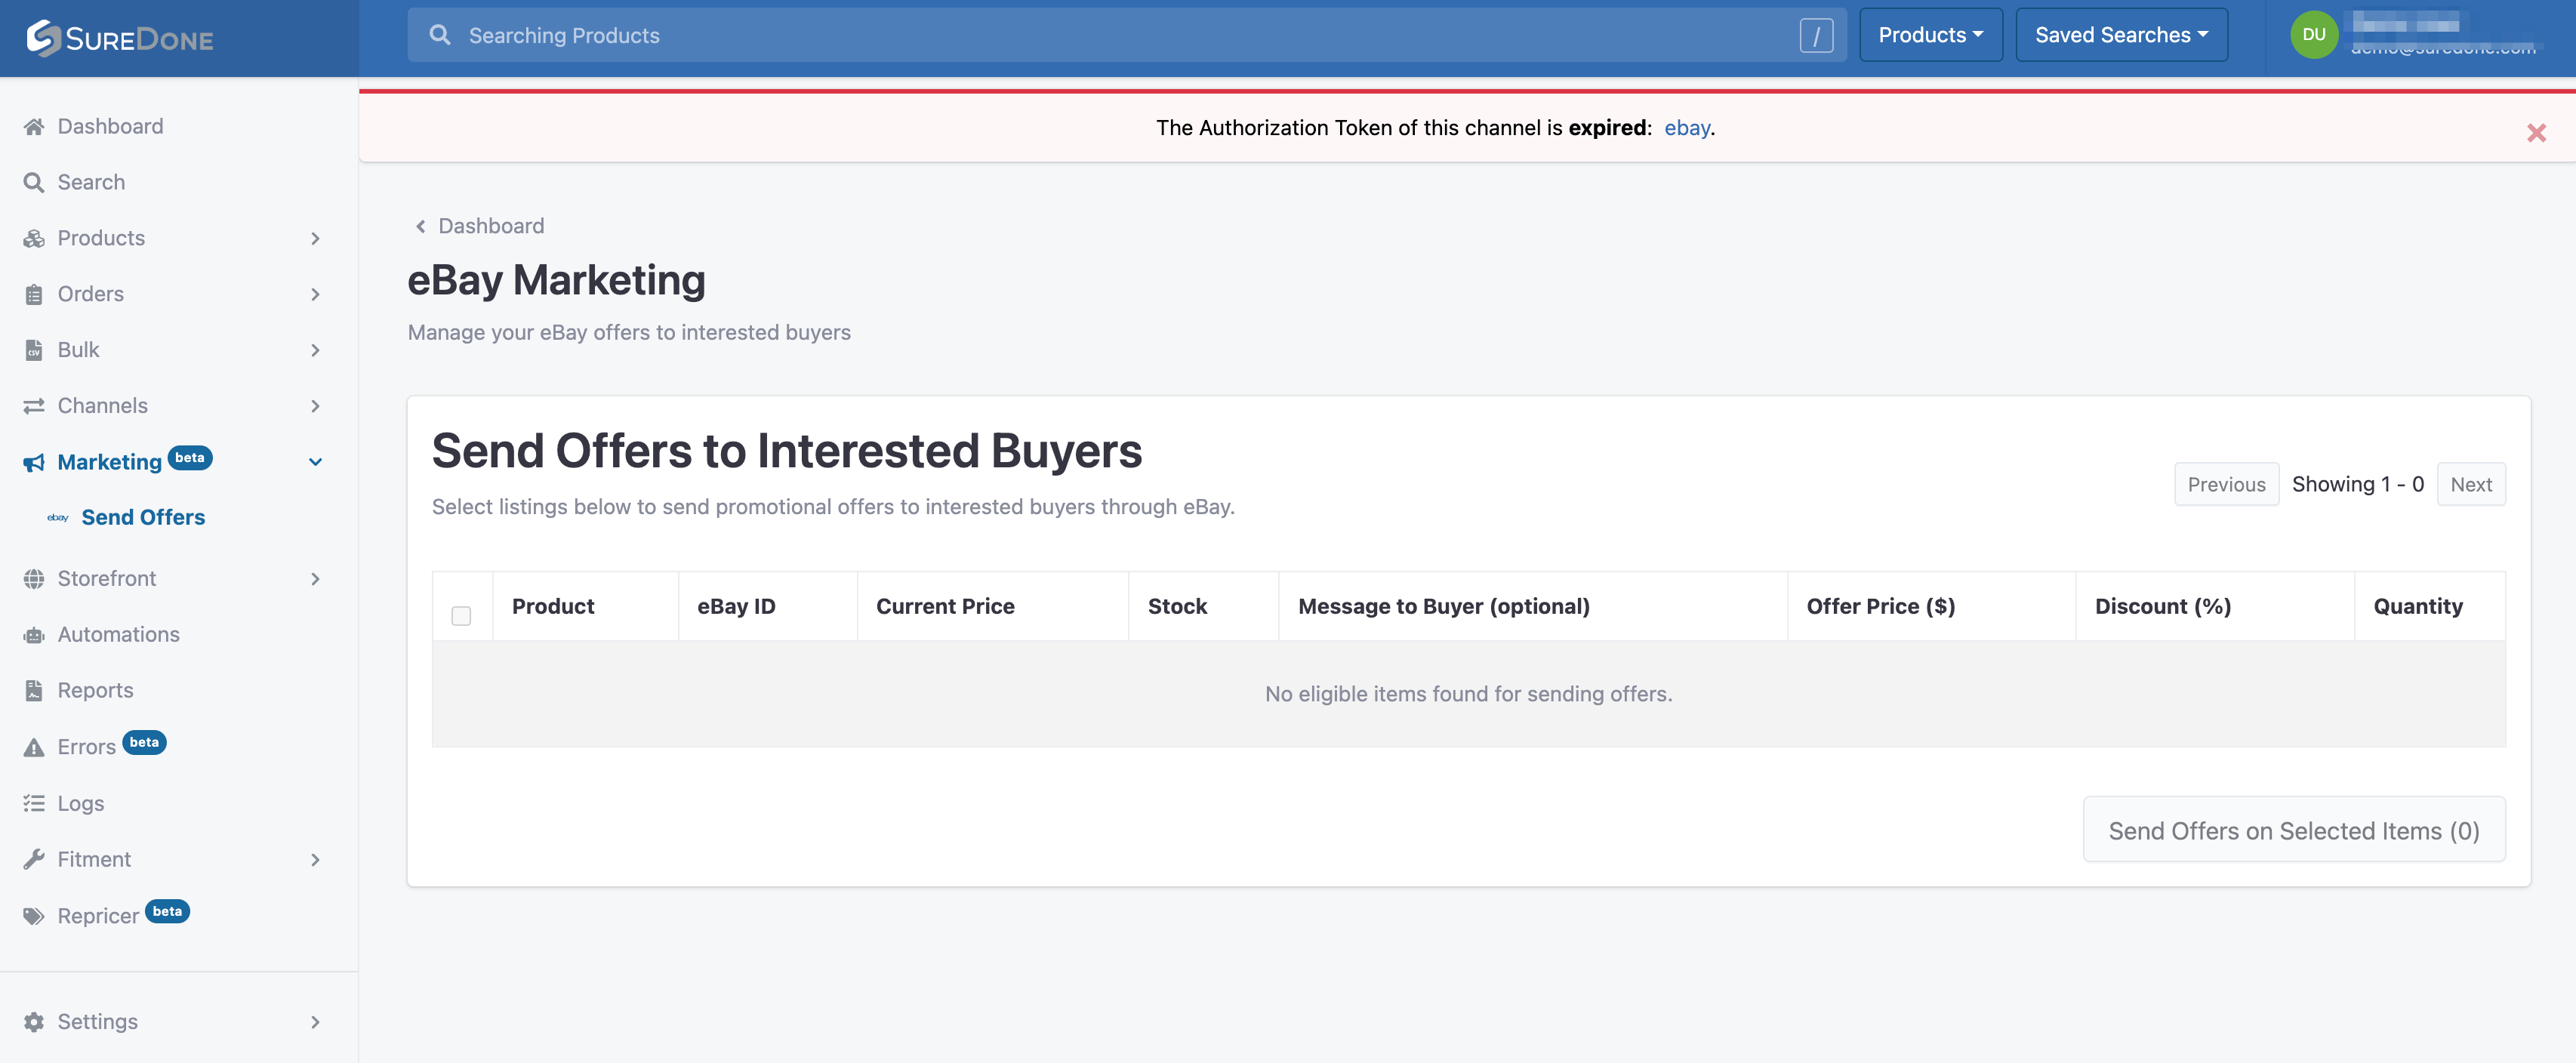
Task: Click the Bulk CSV file icon
Action: coord(34,351)
